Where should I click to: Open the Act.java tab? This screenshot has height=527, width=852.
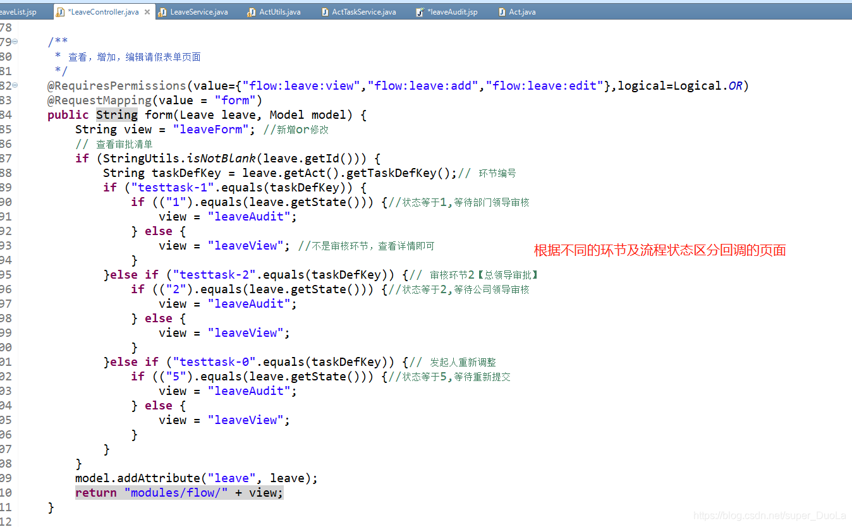click(x=522, y=12)
